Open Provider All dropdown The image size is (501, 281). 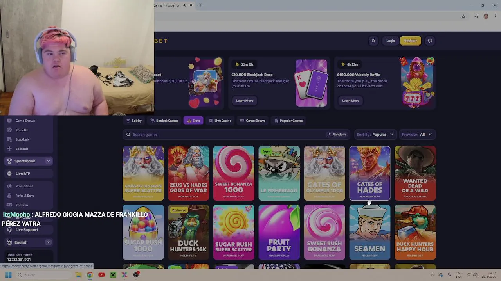[417, 134]
